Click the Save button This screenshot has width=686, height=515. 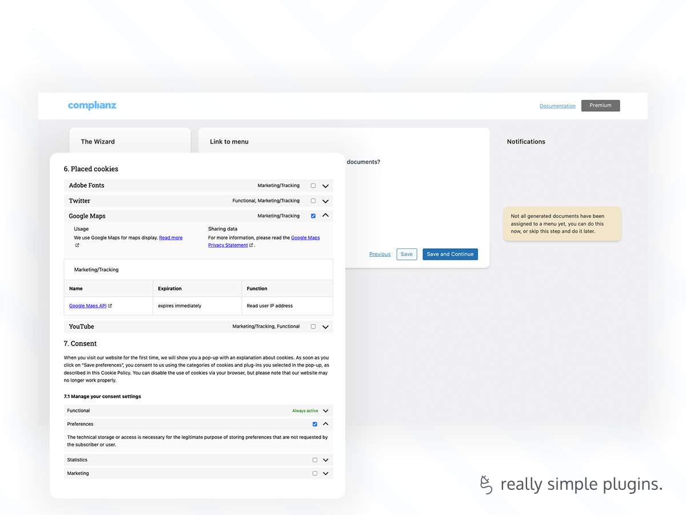pos(406,254)
